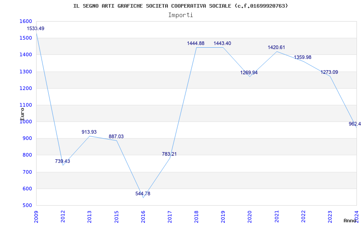
Task: Click the y-axis value 800
Action: [x=27, y=155]
